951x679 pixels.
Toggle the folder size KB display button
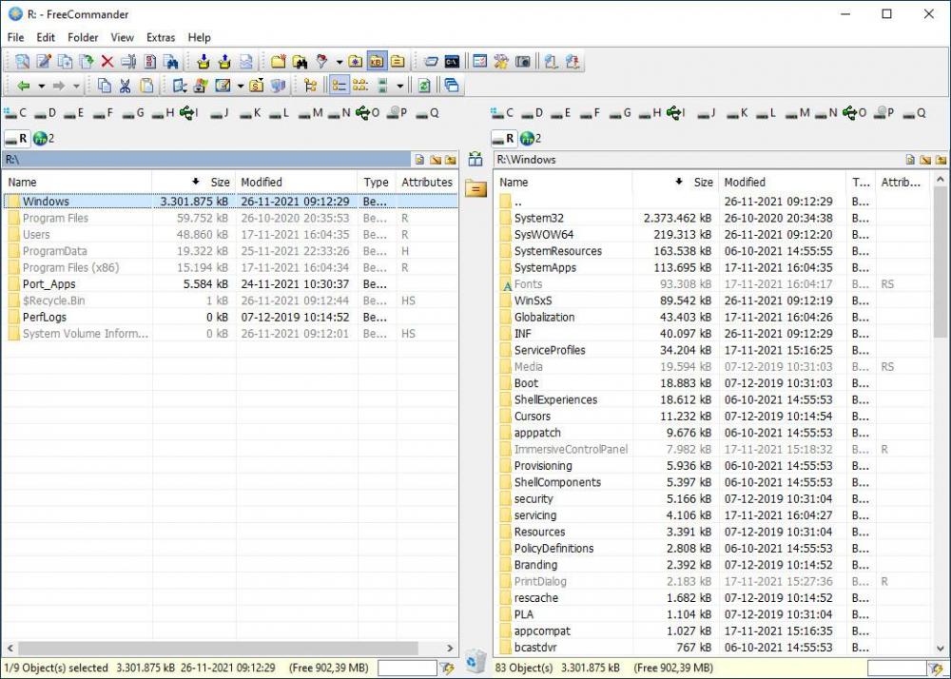tap(376, 62)
